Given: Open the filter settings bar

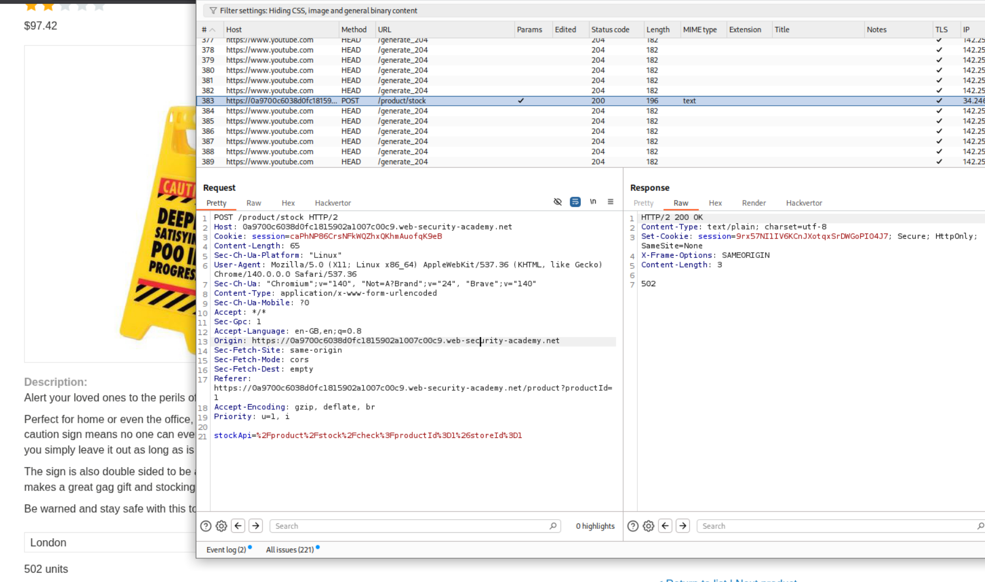Looking at the screenshot, I should click(318, 11).
